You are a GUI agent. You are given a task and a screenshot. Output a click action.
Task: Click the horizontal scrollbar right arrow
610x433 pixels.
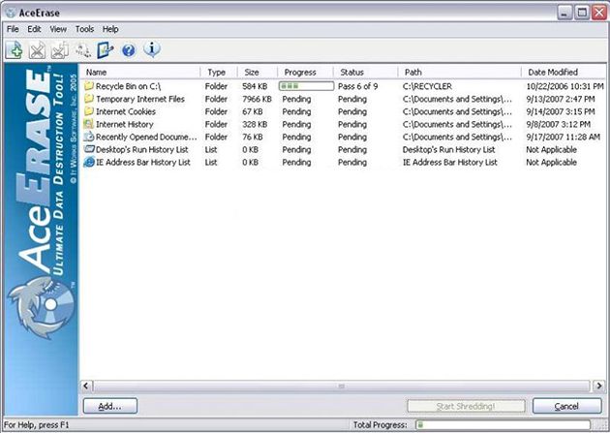(598, 386)
